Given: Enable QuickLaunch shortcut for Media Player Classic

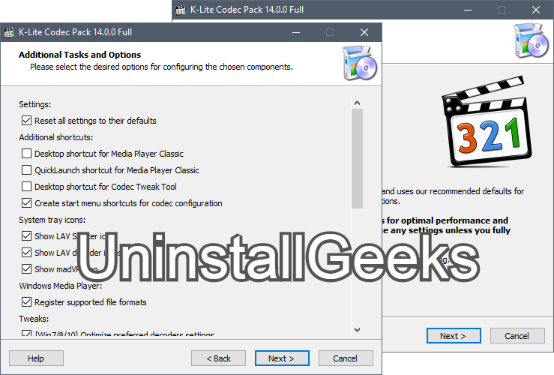Looking at the screenshot, I should click(x=26, y=170).
